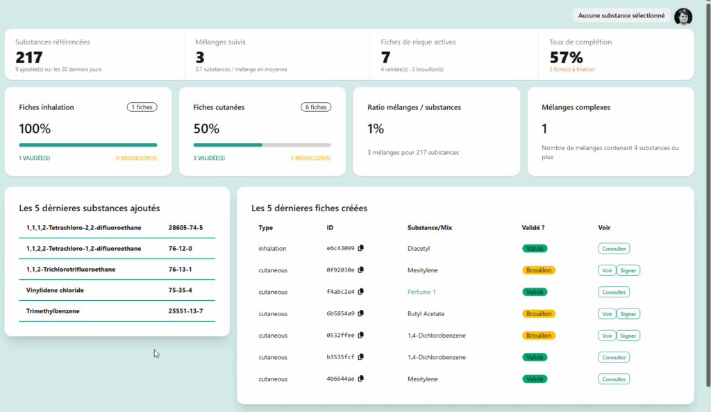Copy ID f4abc2e4 with copy icon
The width and height of the screenshot is (711, 412).
coord(361,292)
